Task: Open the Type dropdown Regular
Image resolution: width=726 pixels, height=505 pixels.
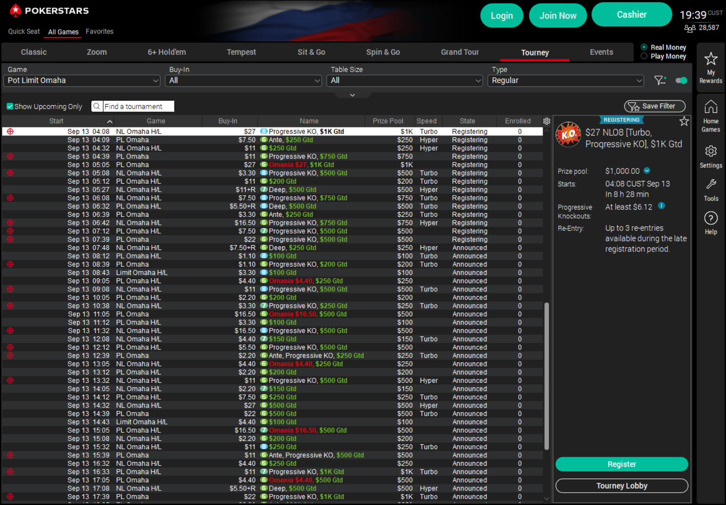Action: [566, 81]
